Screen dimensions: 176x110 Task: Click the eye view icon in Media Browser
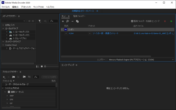click(45, 21)
